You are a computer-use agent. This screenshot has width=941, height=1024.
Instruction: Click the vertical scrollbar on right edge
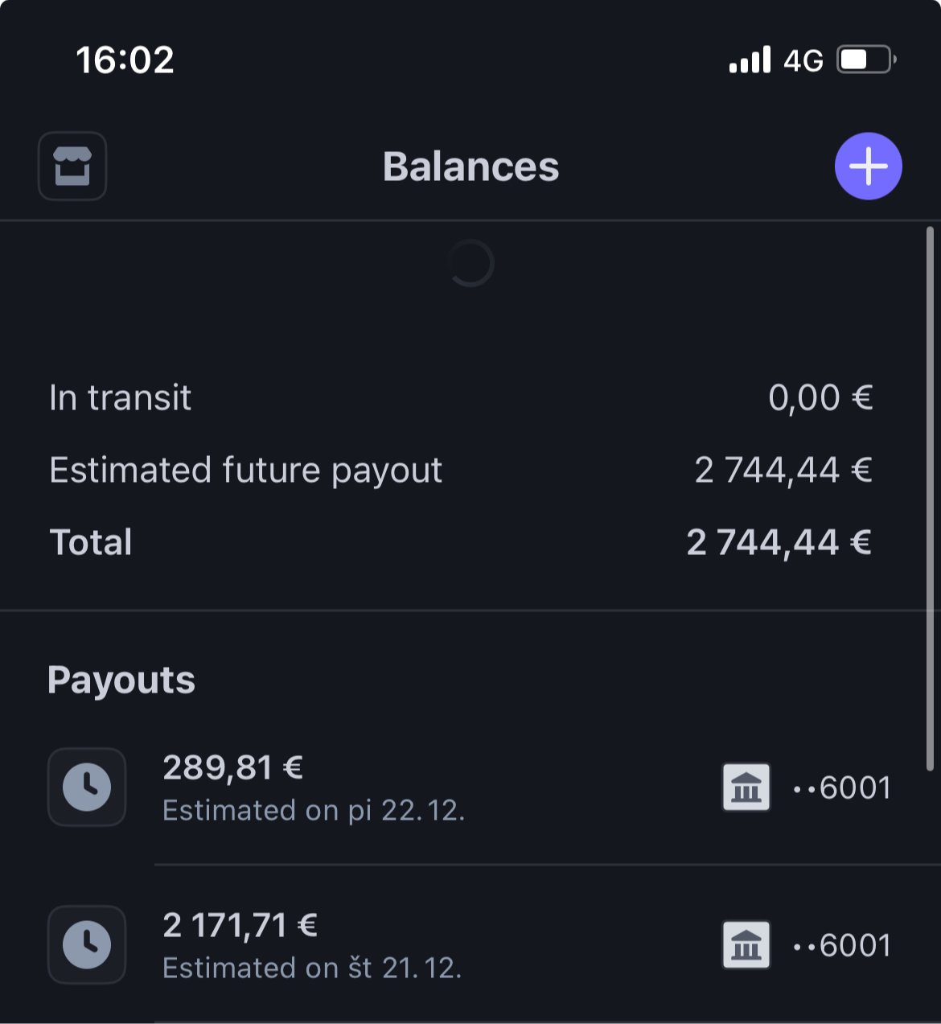(x=931, y=499)
